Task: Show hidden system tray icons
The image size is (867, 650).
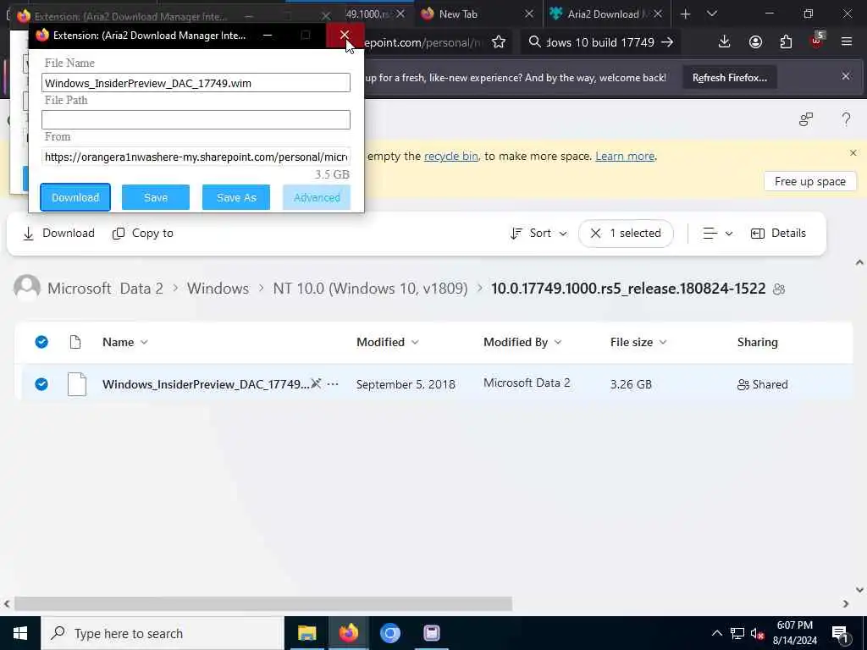Action: [x=716, y=633]
